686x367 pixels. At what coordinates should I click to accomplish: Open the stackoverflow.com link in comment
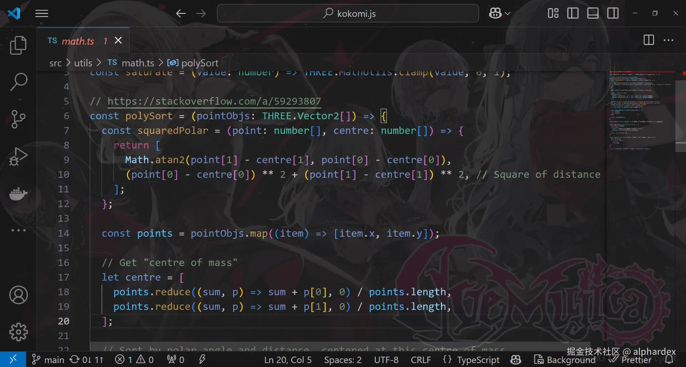tap(214, 101)
